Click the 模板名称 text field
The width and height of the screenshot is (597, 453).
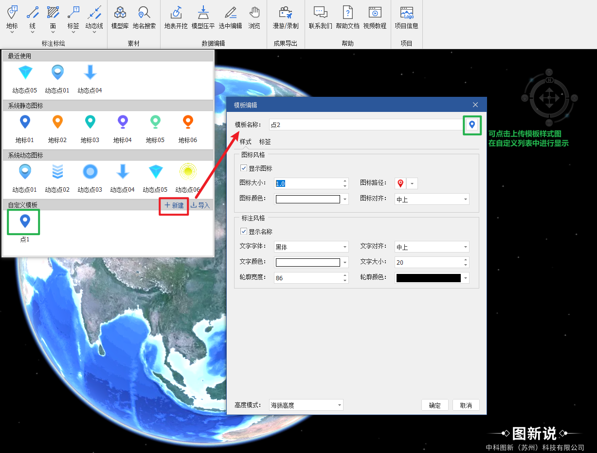click(365, 125)
